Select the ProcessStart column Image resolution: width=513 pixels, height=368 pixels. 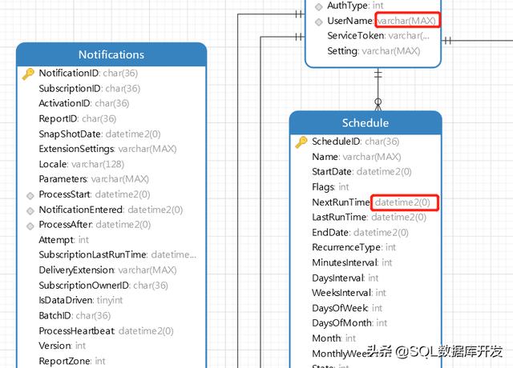click(x=95, y=194)
